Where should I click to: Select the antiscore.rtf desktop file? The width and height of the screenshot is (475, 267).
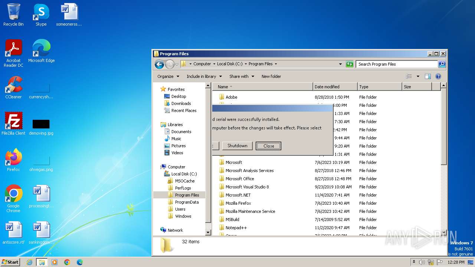coord(13,233)
